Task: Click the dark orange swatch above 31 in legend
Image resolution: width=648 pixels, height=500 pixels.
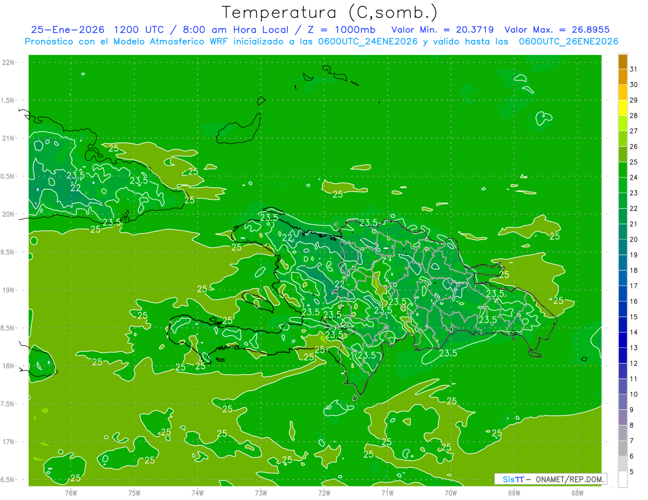Action: point(623,61)
